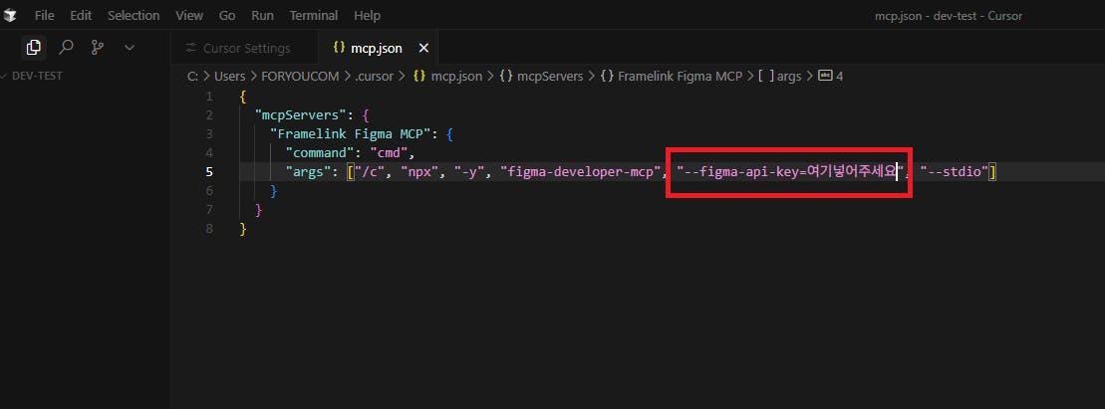1105x409 pixels.
Task: Click the Framelink Figma MCP breadcrumb
Action: click(x=680, y=76)
